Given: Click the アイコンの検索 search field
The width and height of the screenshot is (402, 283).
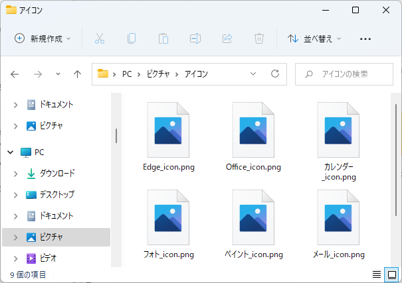Looking at the screenshot, I should tap(344, 74).
